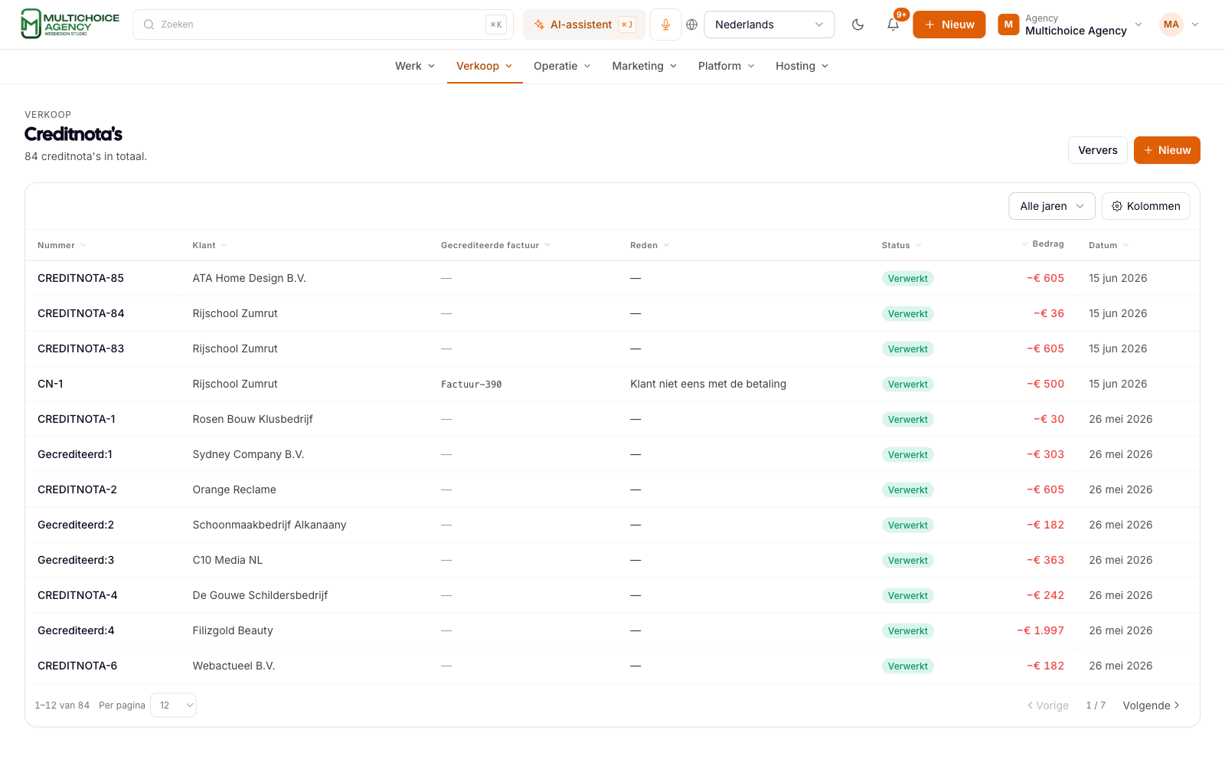
Task: Toggle dark mode with the moon icon
Action: pos(857,25)
